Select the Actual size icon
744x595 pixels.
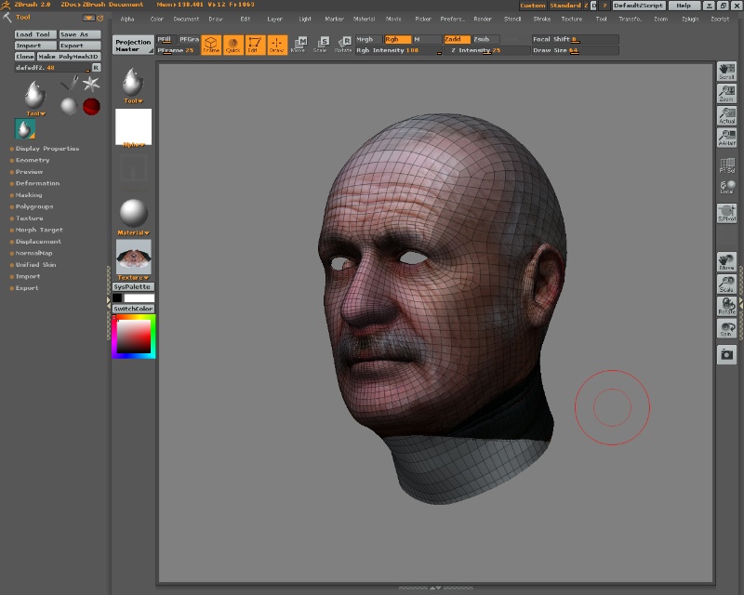pos(726,115)
